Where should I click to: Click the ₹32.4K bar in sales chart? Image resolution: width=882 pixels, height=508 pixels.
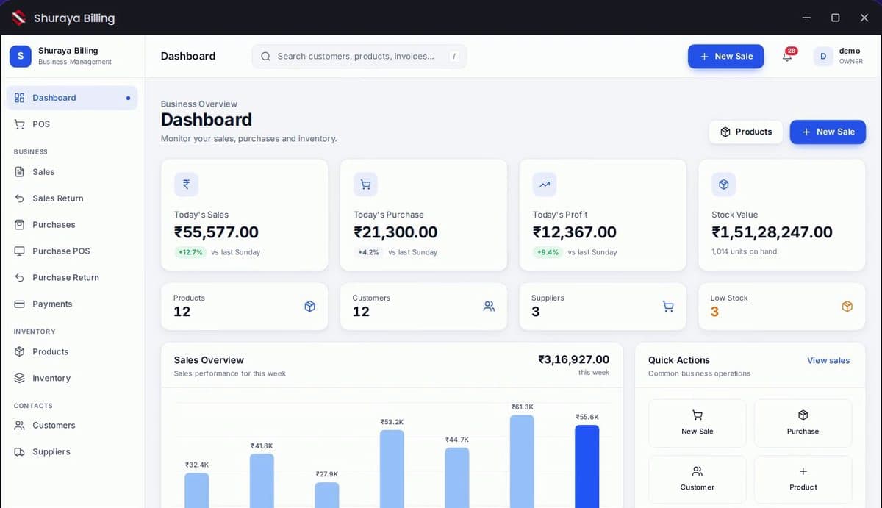[x=197, y=490]
